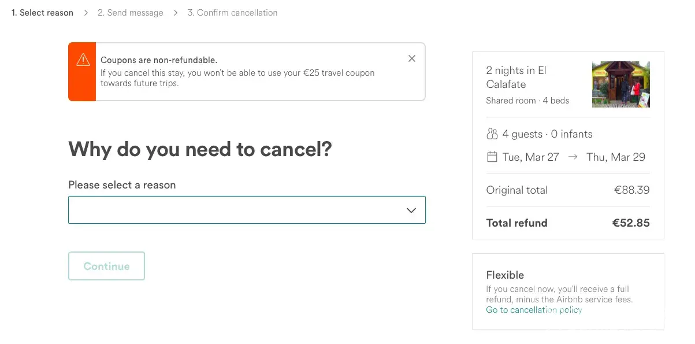Switch to the Confirm cancellation step
This screenshot has width=695, height=344.
pos(232,13)
